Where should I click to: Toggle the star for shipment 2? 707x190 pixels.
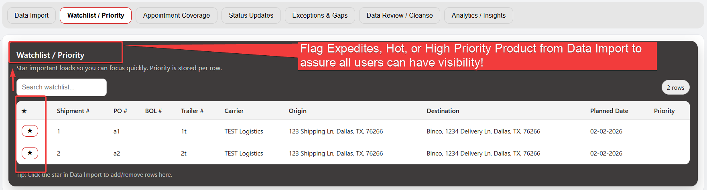point(30,153)
